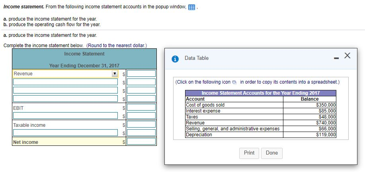
Task: Click the $48,000 balance cell
Action: coord(310,117)
